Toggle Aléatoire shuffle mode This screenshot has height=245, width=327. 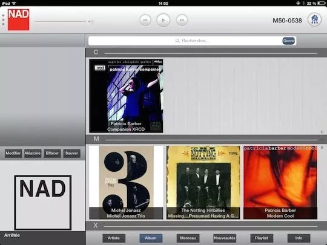33,153
